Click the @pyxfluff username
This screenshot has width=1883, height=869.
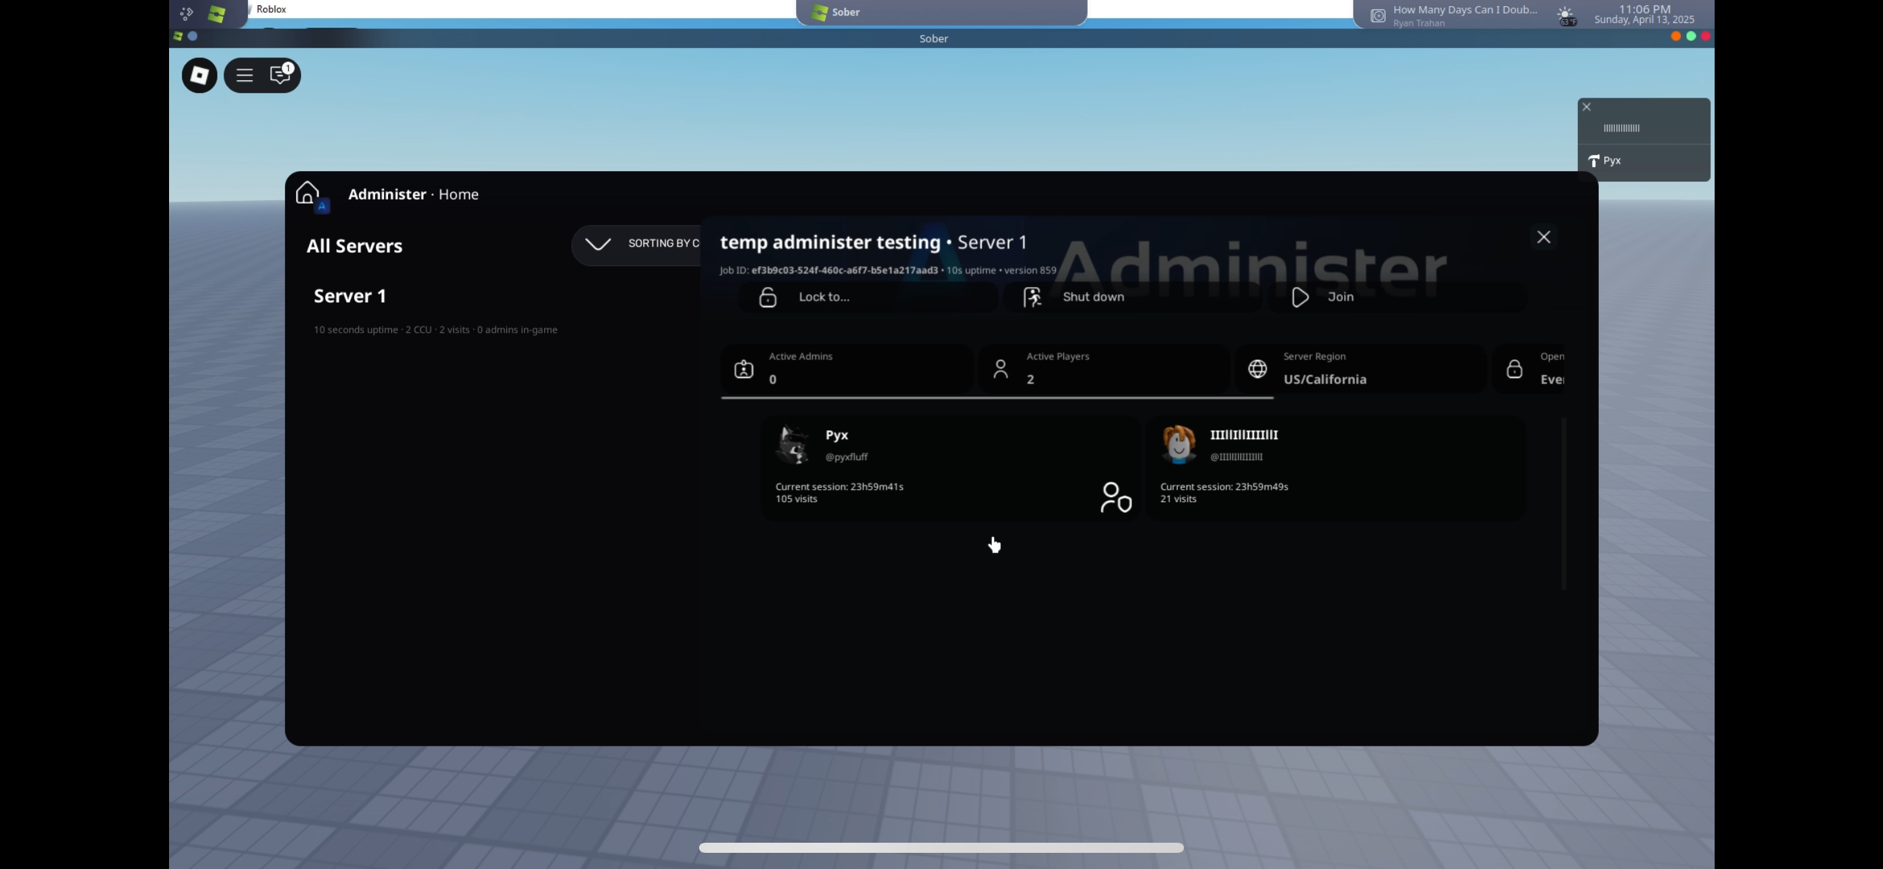(x=847, y=457)
